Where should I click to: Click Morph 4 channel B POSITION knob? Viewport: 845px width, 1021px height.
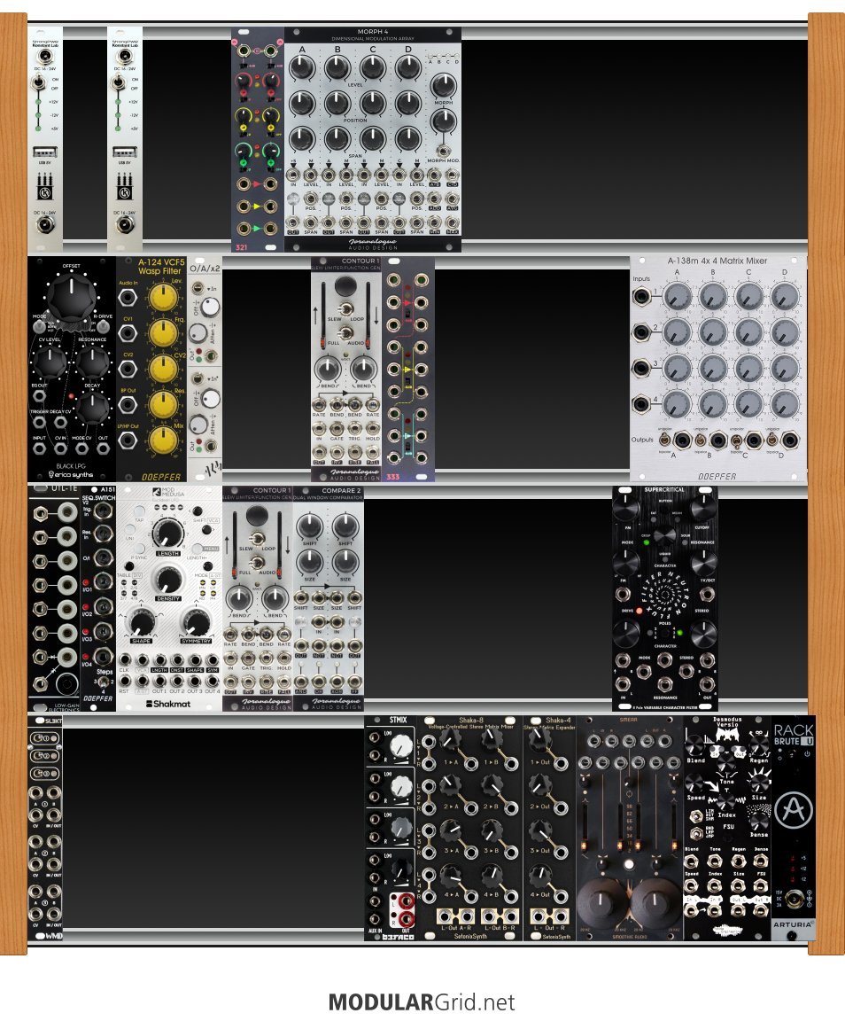(x=337, y=103)
